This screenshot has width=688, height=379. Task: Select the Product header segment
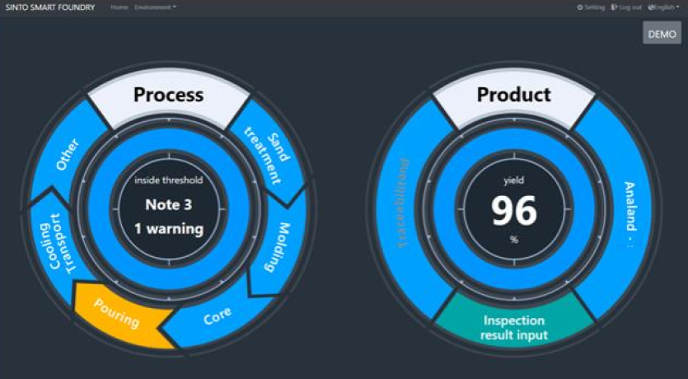click(513, 96)
